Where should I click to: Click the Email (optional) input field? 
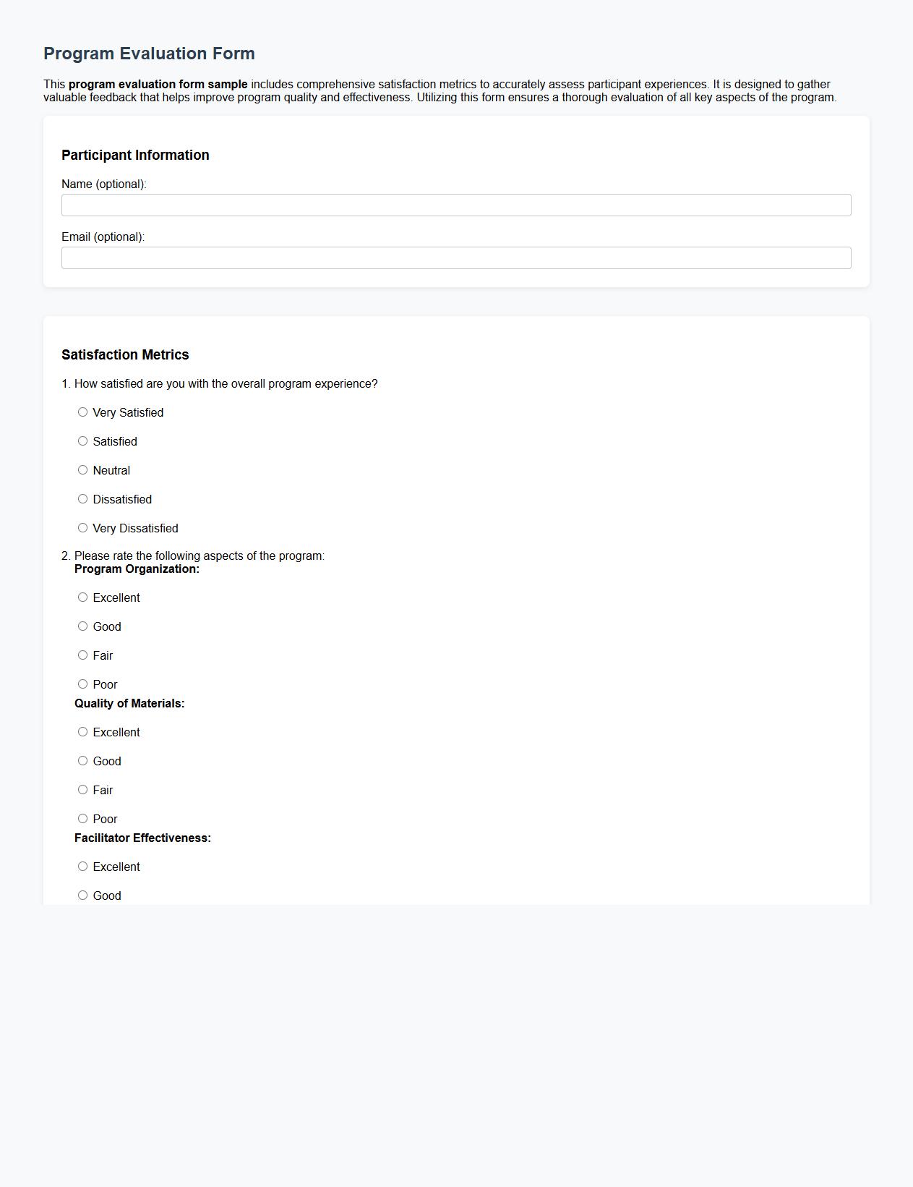tap(455, 258)
